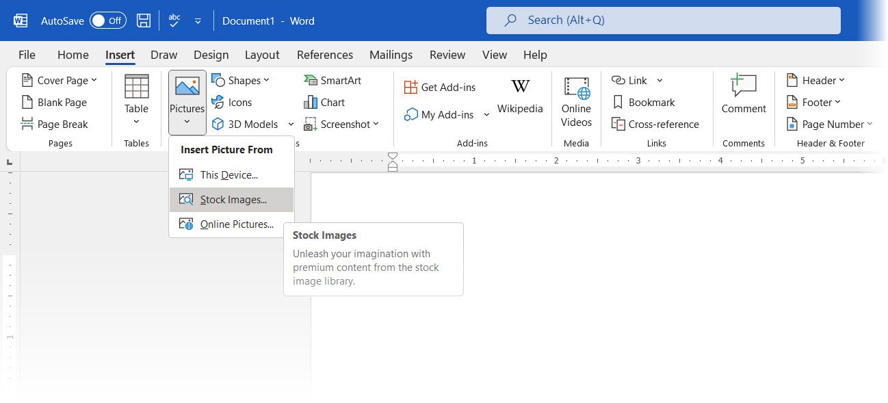
Task: Click the Get Add-ins button
Action: tap(440, 88)
